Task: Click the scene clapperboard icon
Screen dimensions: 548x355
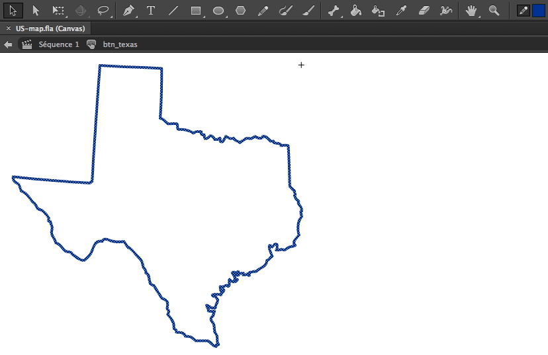Action: click(27, 44)
